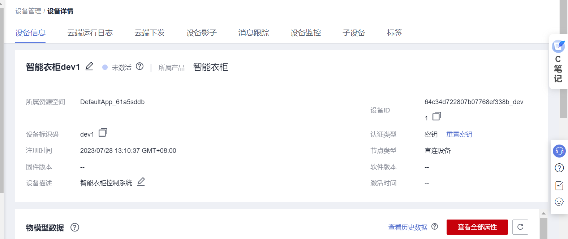Click 重置密钥 link
568x239 pixels.
[x=459, y=134]
